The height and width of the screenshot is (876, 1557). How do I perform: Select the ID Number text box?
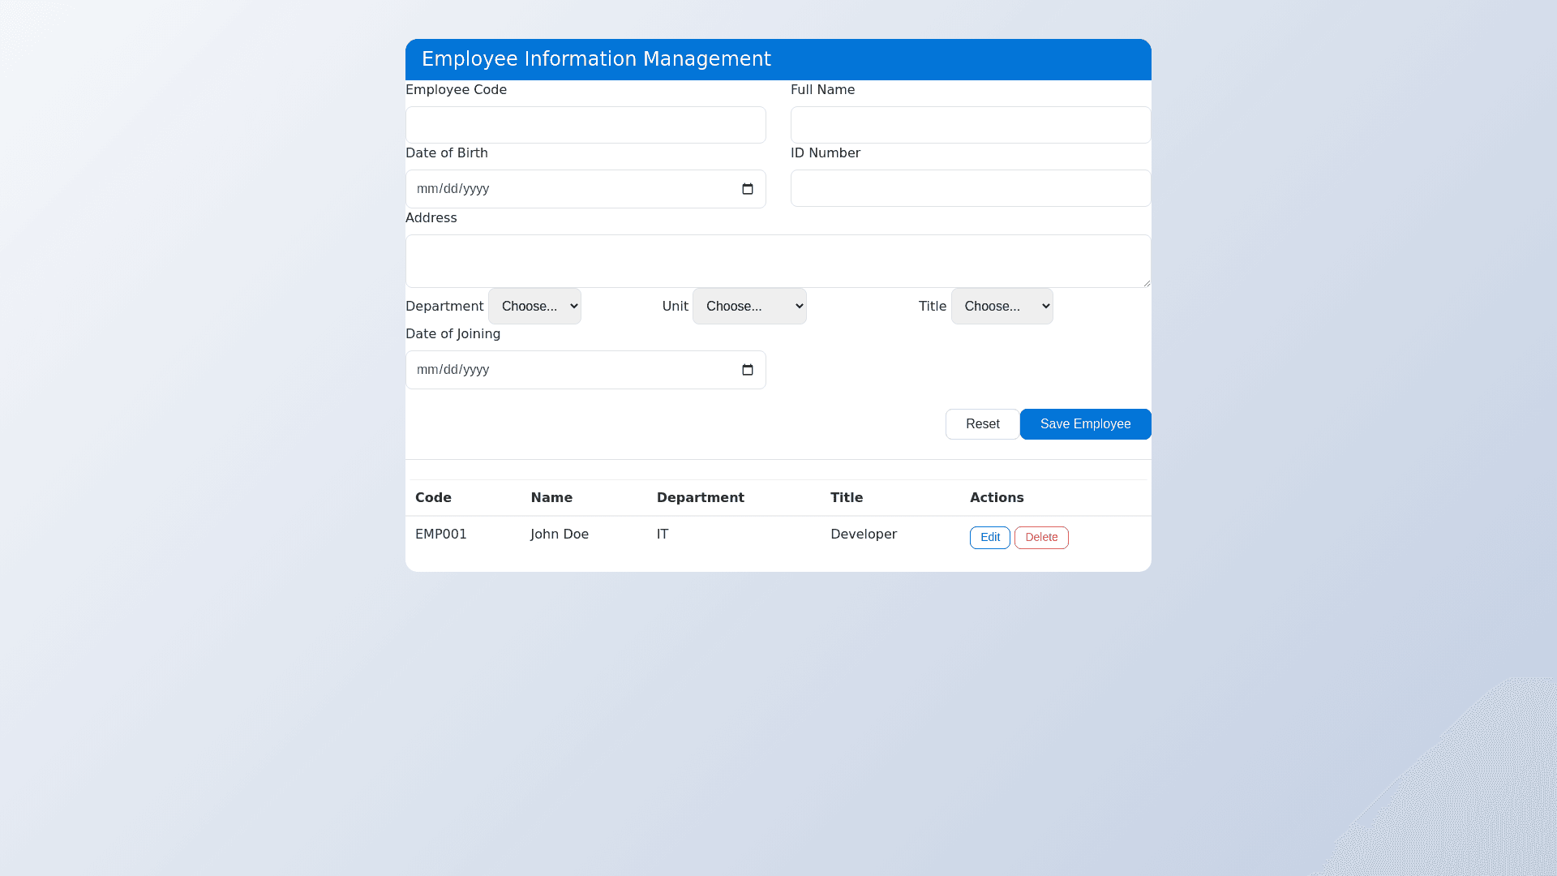pyautogui.click(x=970, y=188)
